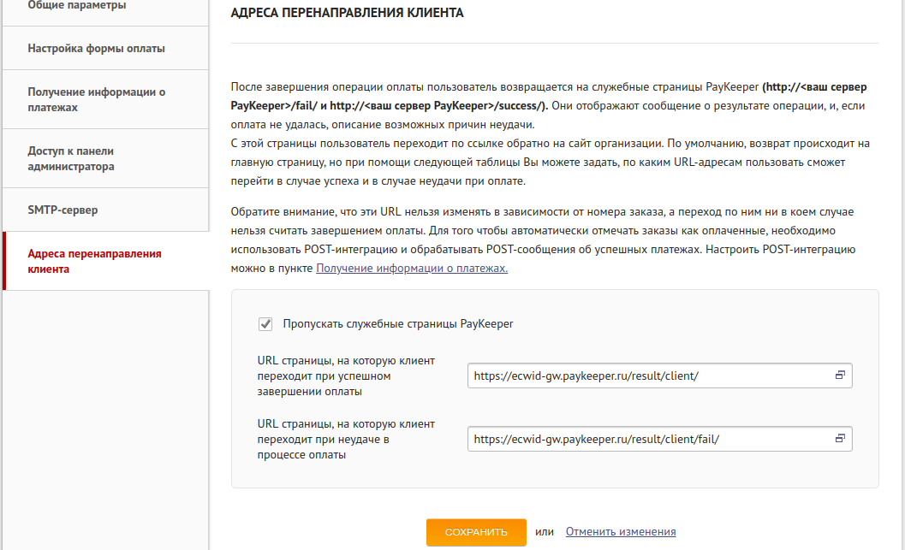Screen dimensions: 905x550
Task: Click 'Отменить изменения' link
Action: (620, 532)
